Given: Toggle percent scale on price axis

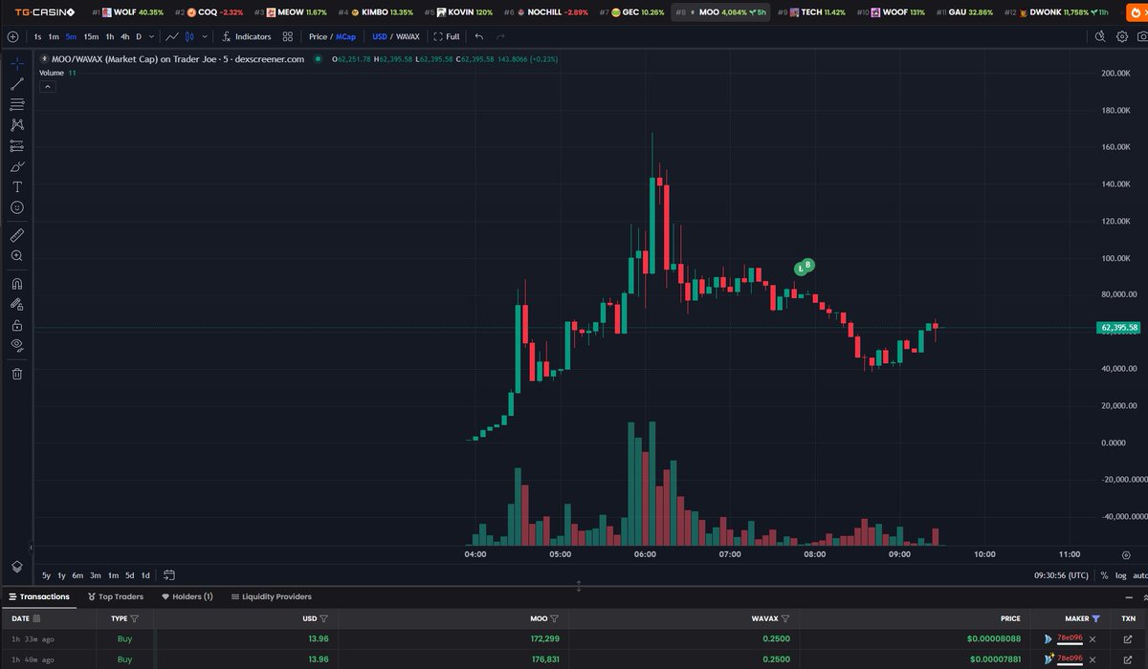Looking at the screenshot, I should pyautogui.click(x=1104, y=575).
